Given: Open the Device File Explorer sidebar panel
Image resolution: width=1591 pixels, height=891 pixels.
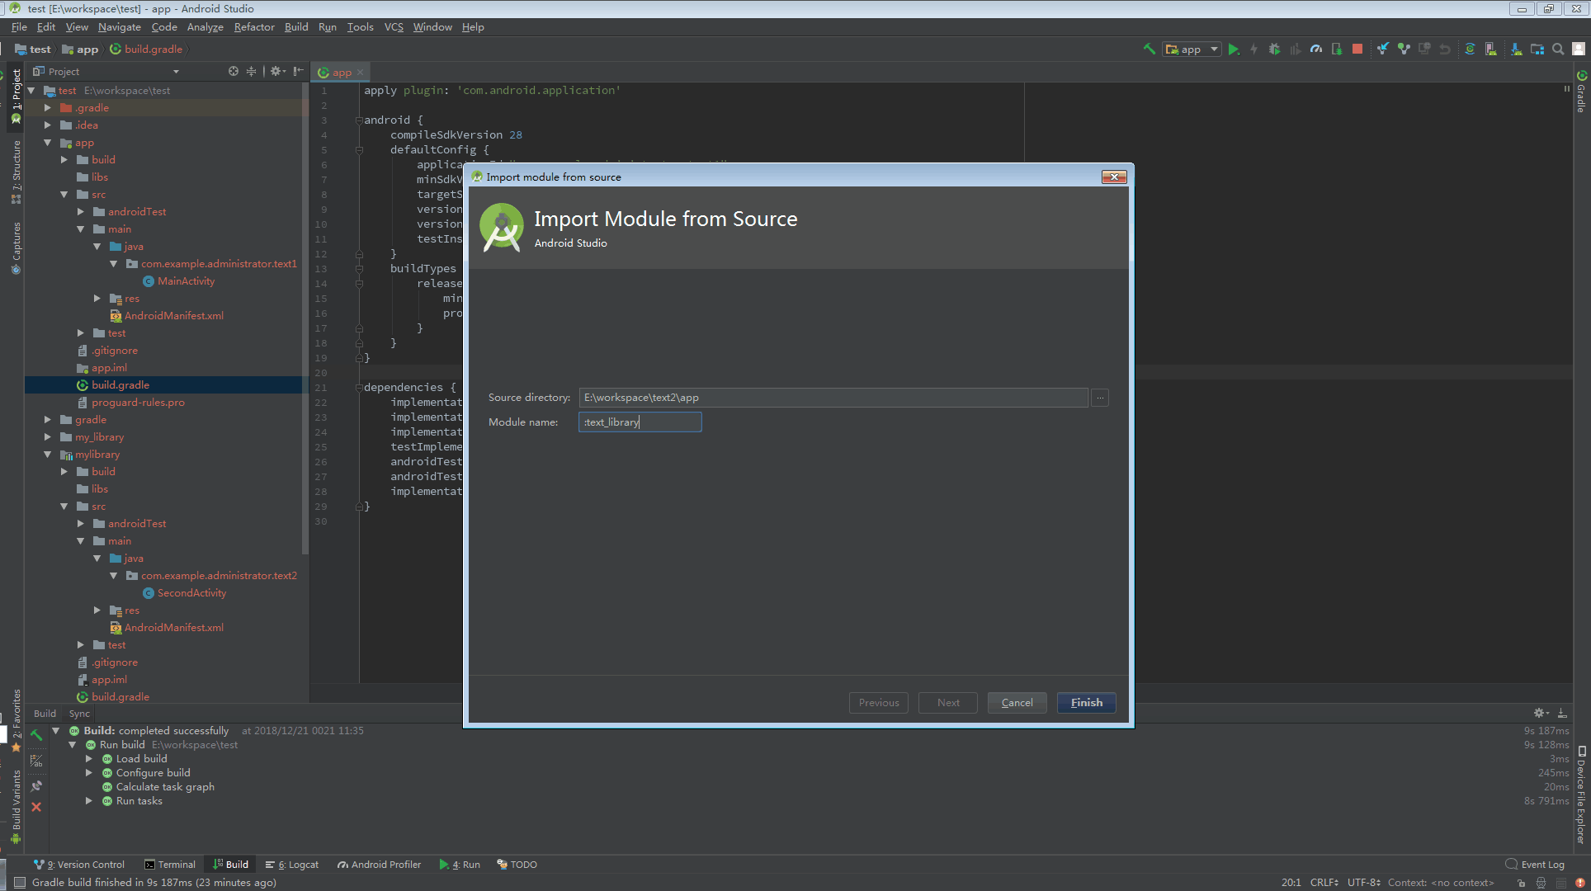Looking at the screenshot, I should tap(1584, 784).
